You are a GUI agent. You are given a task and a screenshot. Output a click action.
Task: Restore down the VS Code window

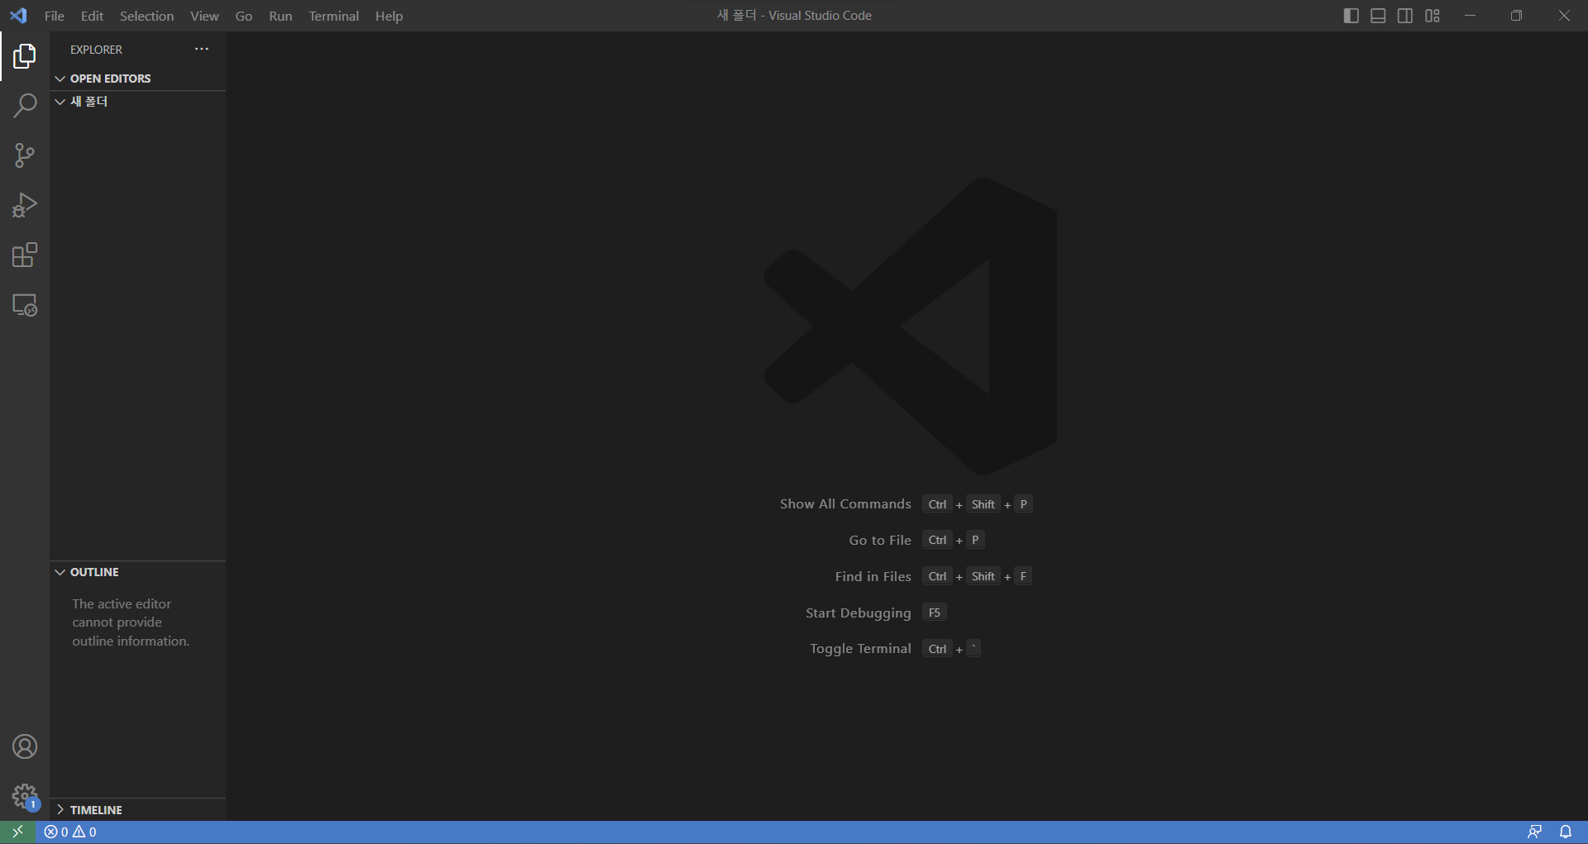[1516, 16]
